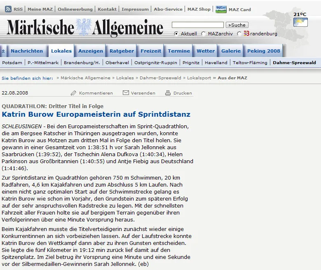Select the Brandenburg search radio button
The height and width of the screenshot is (270, 321).
click(x=239, y=34)
